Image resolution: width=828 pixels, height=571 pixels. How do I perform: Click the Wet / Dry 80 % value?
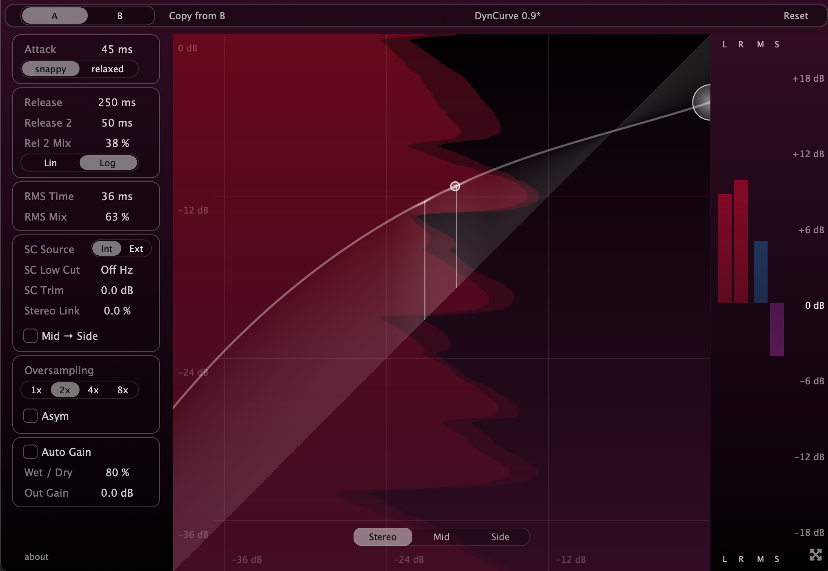[117, 473]
